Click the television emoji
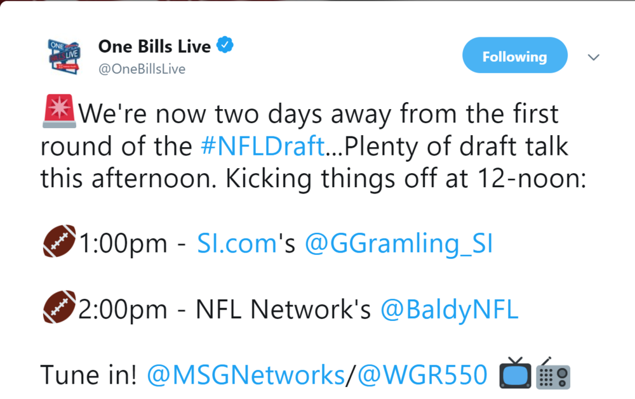This screenshot has width=635, height=399. pyautogui.click(x=515, y=373)
